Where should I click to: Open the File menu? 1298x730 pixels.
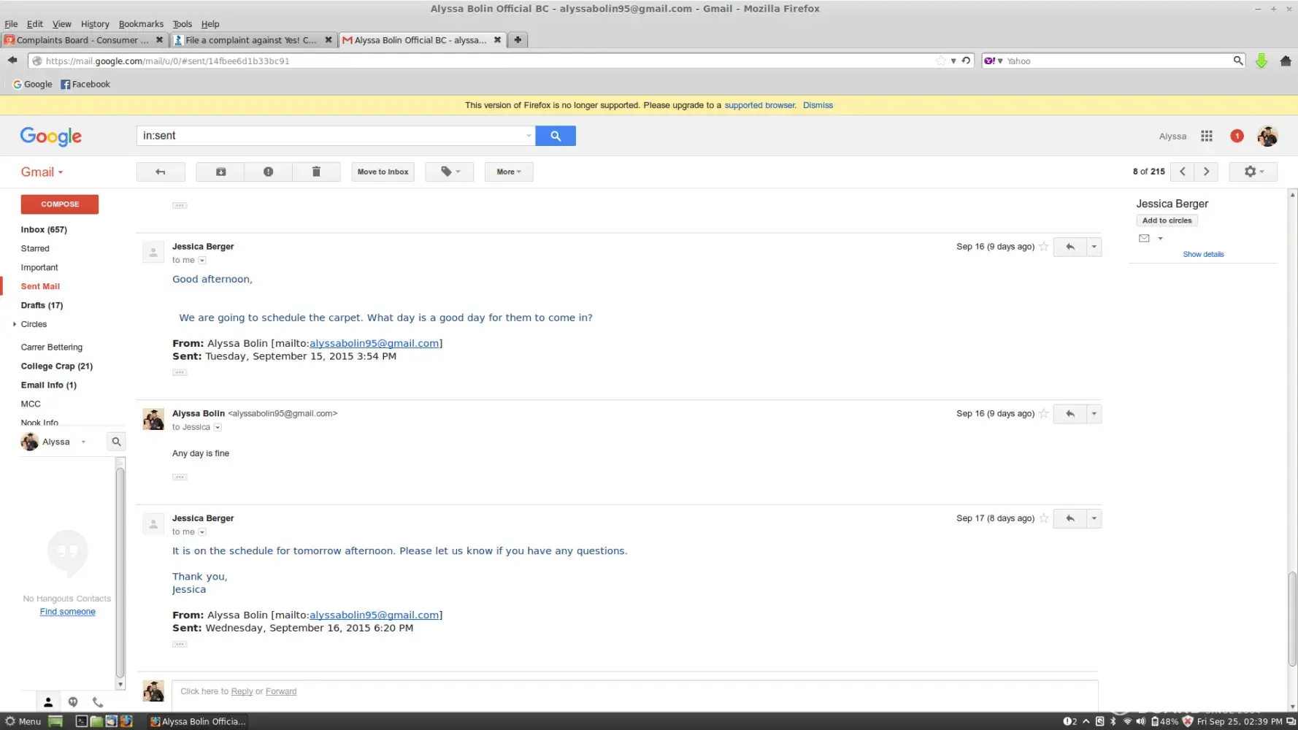(x=11, y=24)
